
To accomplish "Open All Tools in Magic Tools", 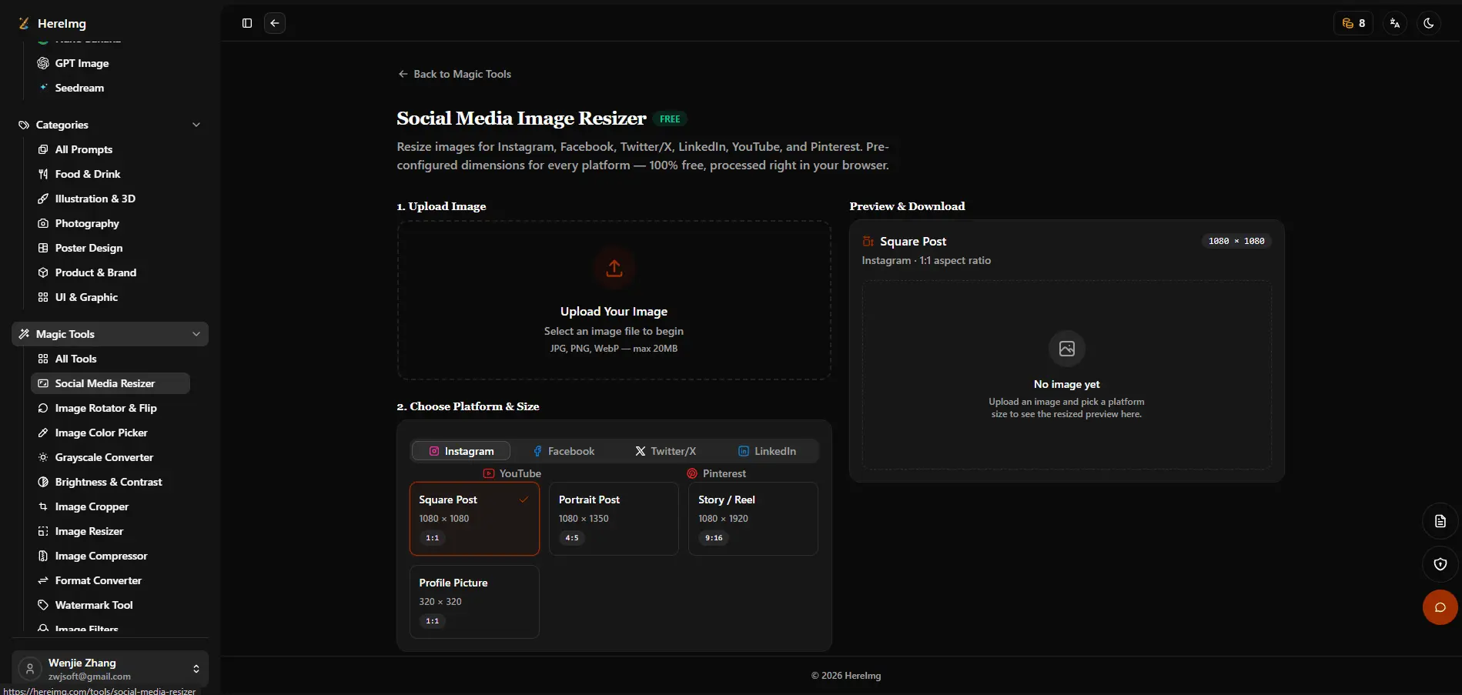I will (x=110, y=359).
